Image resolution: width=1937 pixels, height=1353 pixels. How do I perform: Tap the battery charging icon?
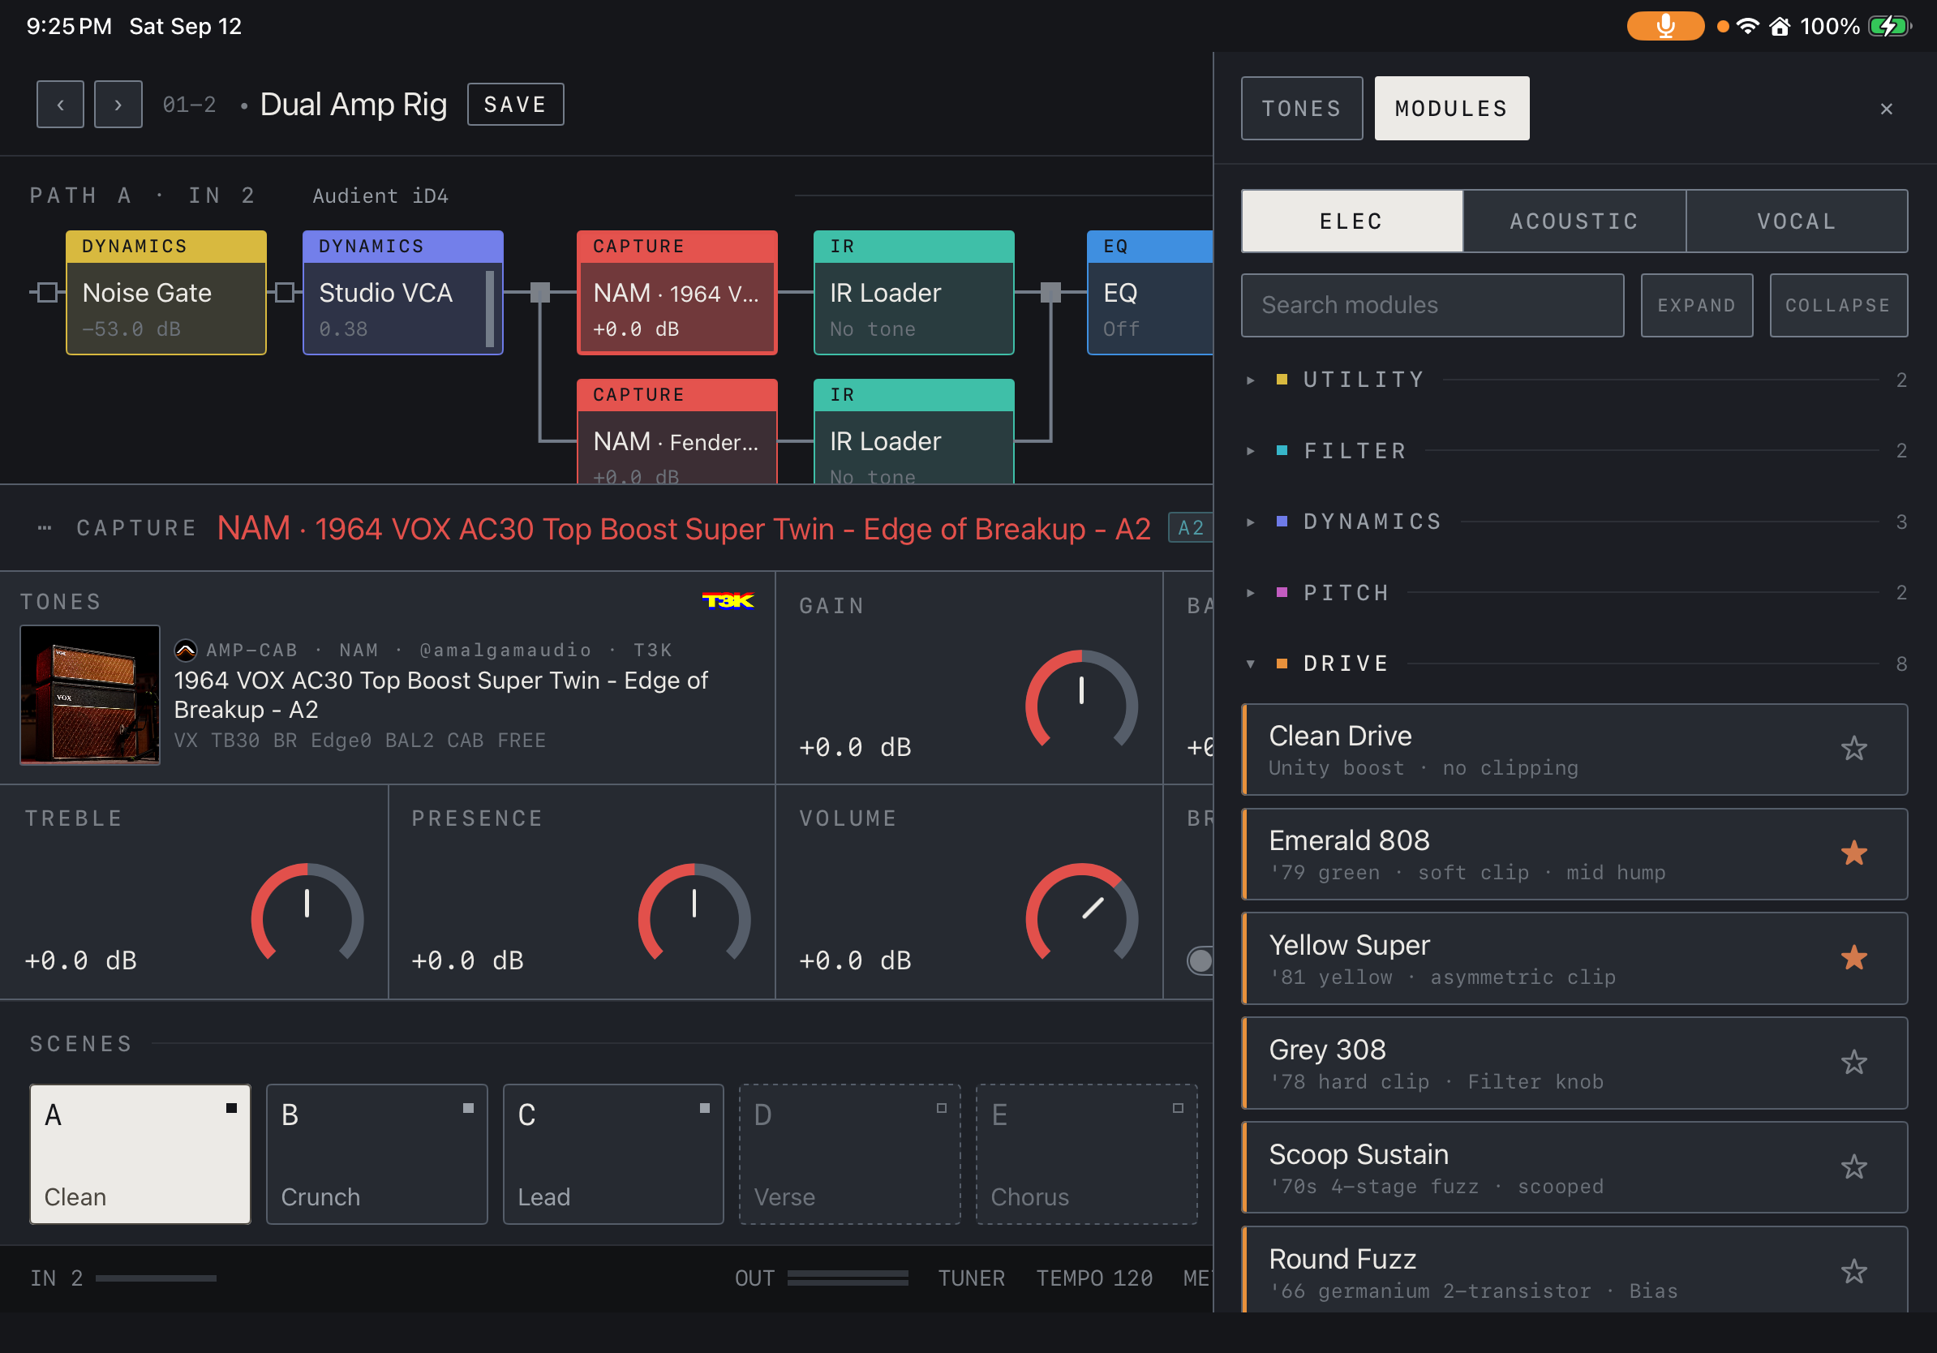pos(1888,26)
